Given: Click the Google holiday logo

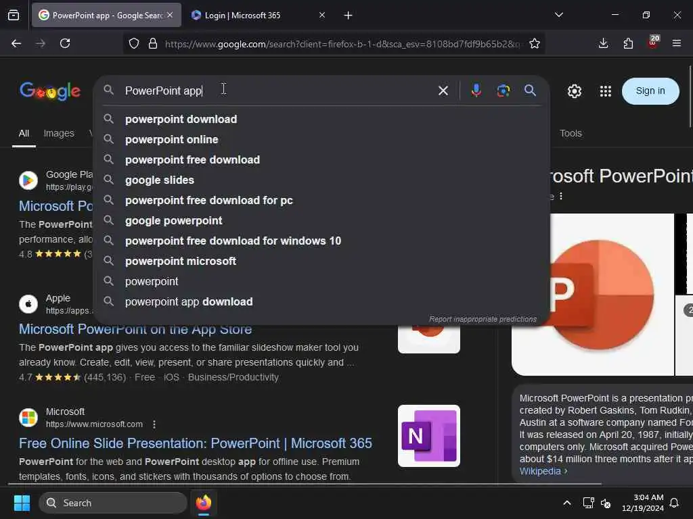Looking at the screenshot, I should [50, 91].
